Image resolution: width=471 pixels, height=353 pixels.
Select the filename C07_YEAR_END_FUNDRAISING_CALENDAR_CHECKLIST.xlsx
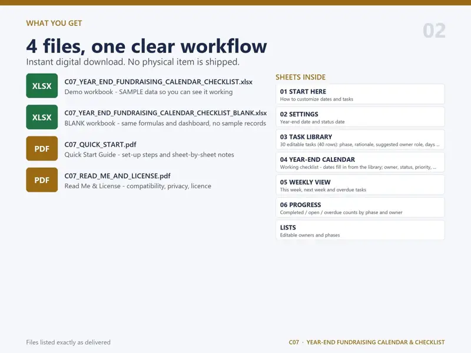[158, 82]
